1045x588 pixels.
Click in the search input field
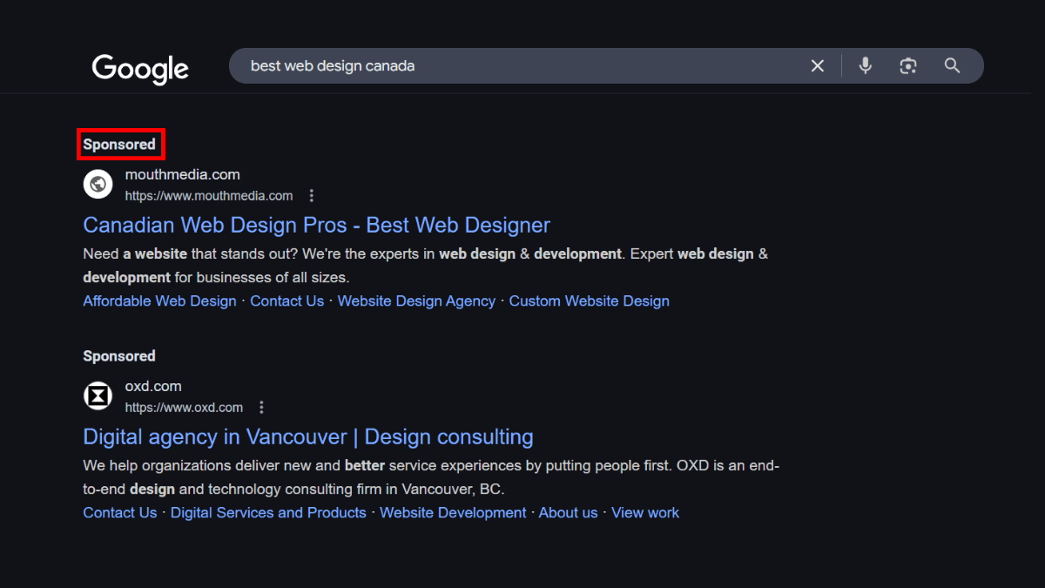(x=522, y=66)
